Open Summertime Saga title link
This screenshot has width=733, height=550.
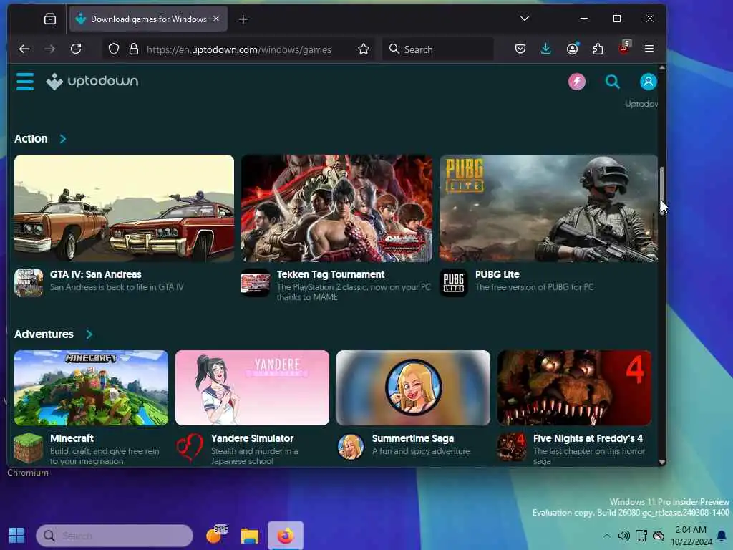(413, 439)
